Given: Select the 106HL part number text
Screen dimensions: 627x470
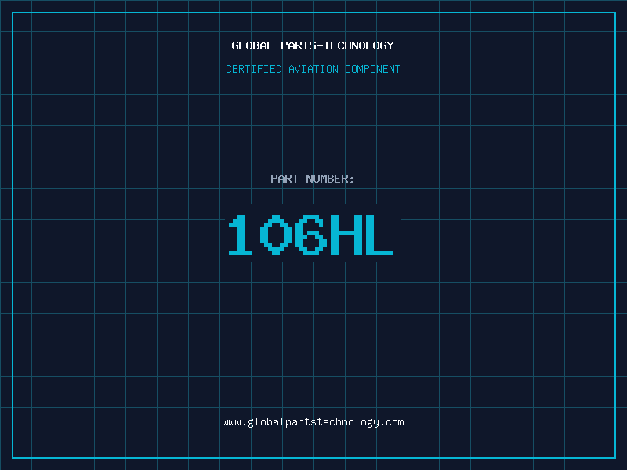Looking at the screenshot, I should [310, 234].
